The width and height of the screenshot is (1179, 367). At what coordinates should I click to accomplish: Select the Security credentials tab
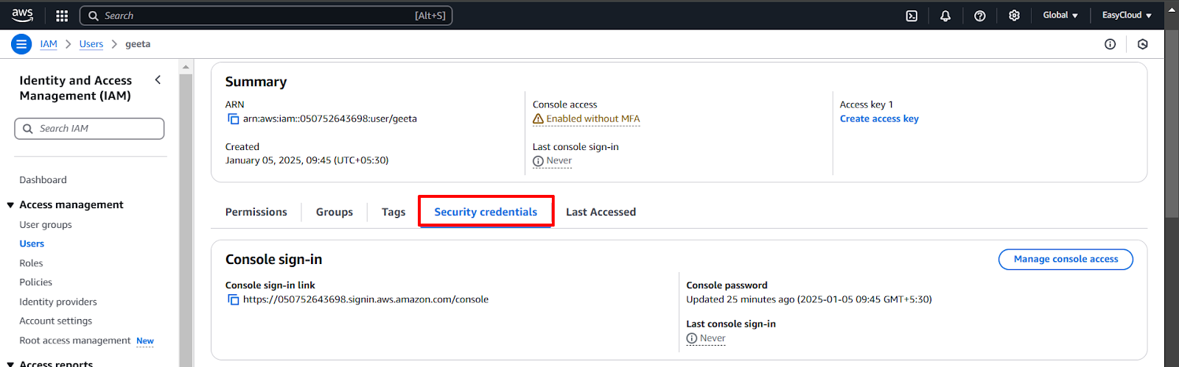[486, 212]
